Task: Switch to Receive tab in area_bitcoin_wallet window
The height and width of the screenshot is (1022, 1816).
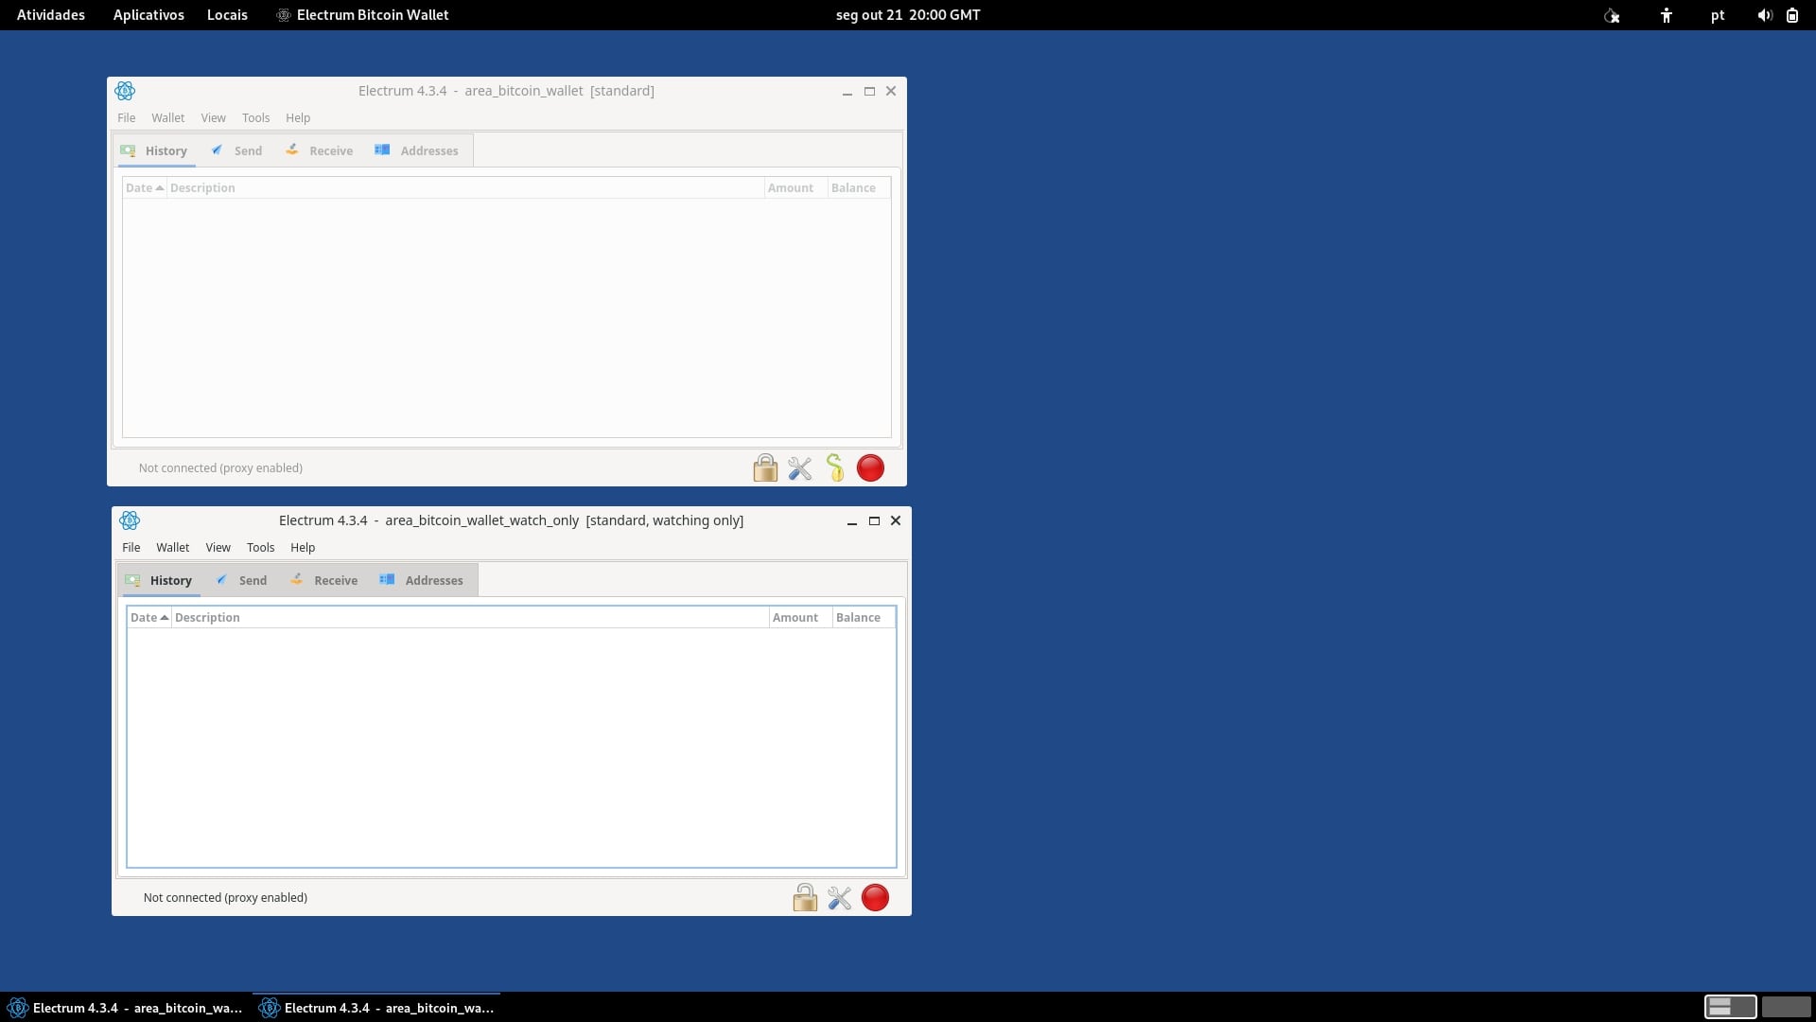Action: (x=320, y=150)
